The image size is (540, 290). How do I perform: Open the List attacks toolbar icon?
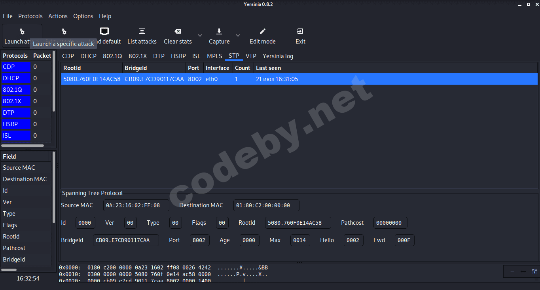(142, 31)
